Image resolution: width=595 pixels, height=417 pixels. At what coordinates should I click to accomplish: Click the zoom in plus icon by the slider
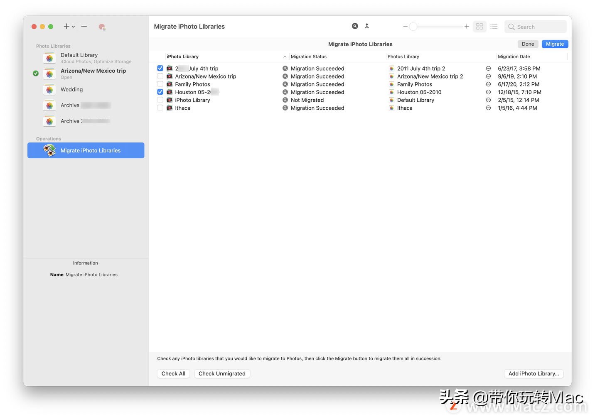pos(467,27)
